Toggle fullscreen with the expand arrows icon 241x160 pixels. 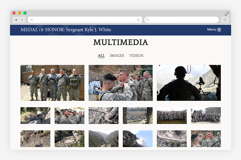click(x=227, y=14)
